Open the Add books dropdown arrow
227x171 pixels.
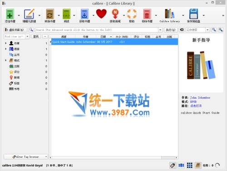19,15
